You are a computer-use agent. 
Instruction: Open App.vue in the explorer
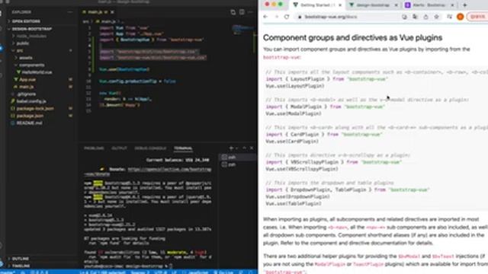[27, 79]
